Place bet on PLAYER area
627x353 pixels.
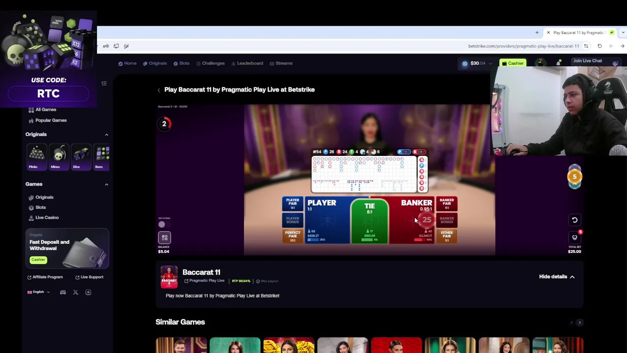click(x=328, y=220)
